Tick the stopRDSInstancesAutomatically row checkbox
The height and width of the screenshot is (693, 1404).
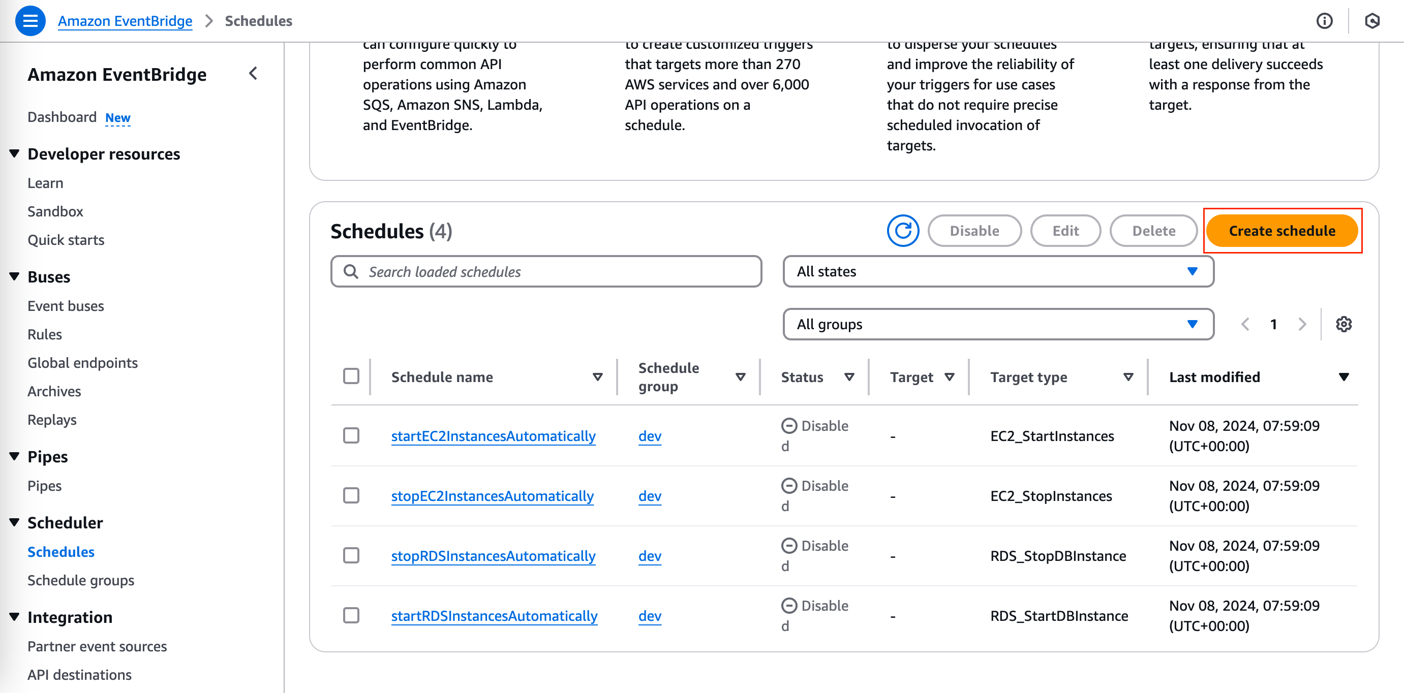pyautogui.click(x=351, y=556)
